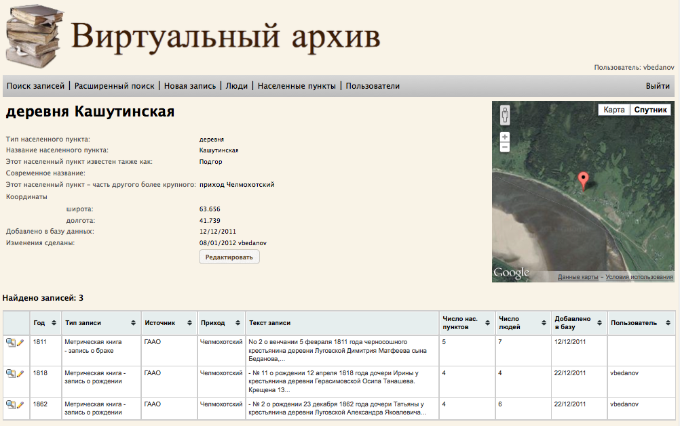Click Найдено записей: 3 text
This screenshot has height=426, width=680.
click(43, 298)
